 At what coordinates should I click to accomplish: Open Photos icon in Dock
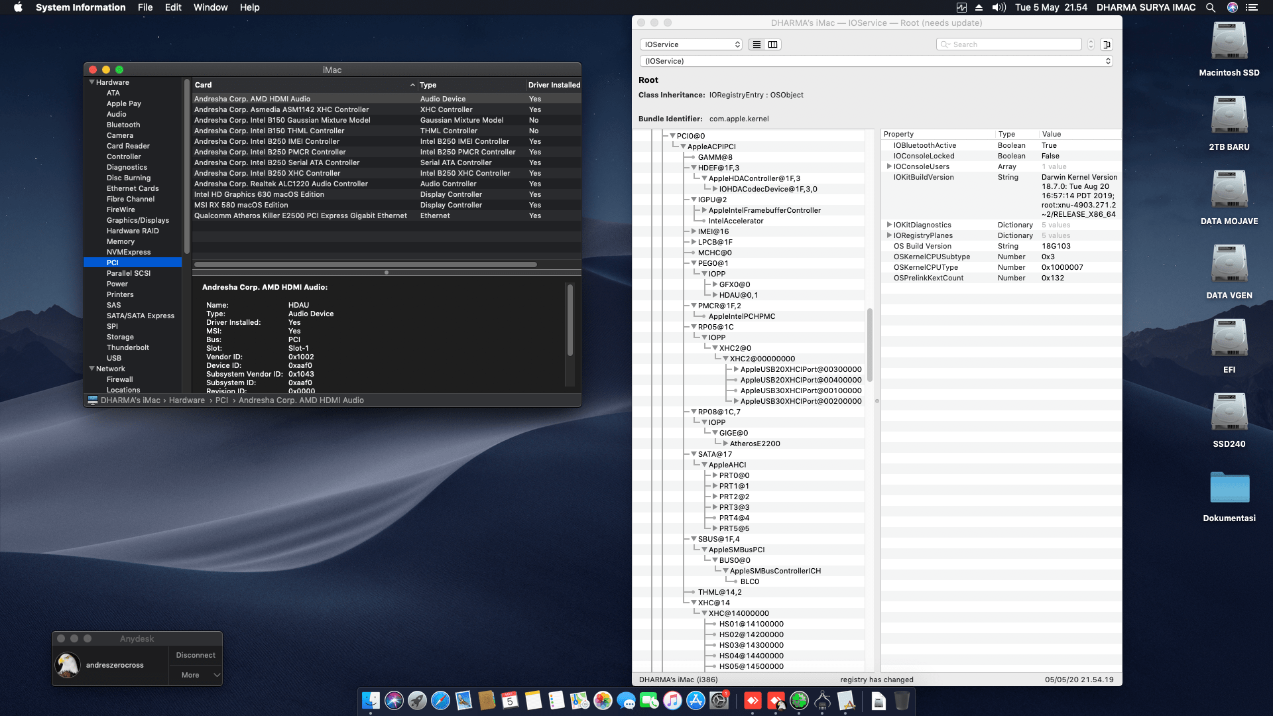pyautogui.click(x=603, y=700)
